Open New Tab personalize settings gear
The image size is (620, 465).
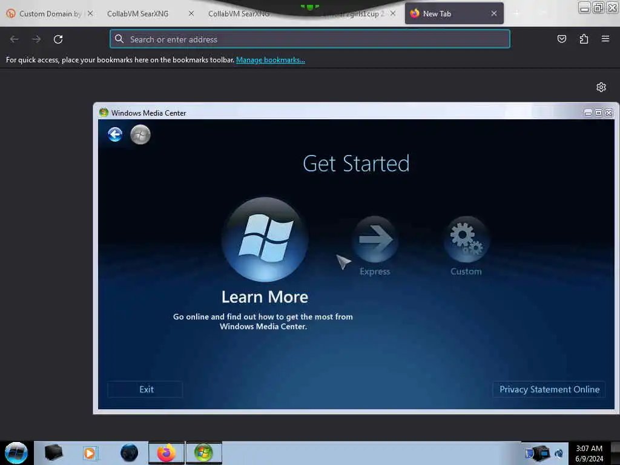point(601,87)
